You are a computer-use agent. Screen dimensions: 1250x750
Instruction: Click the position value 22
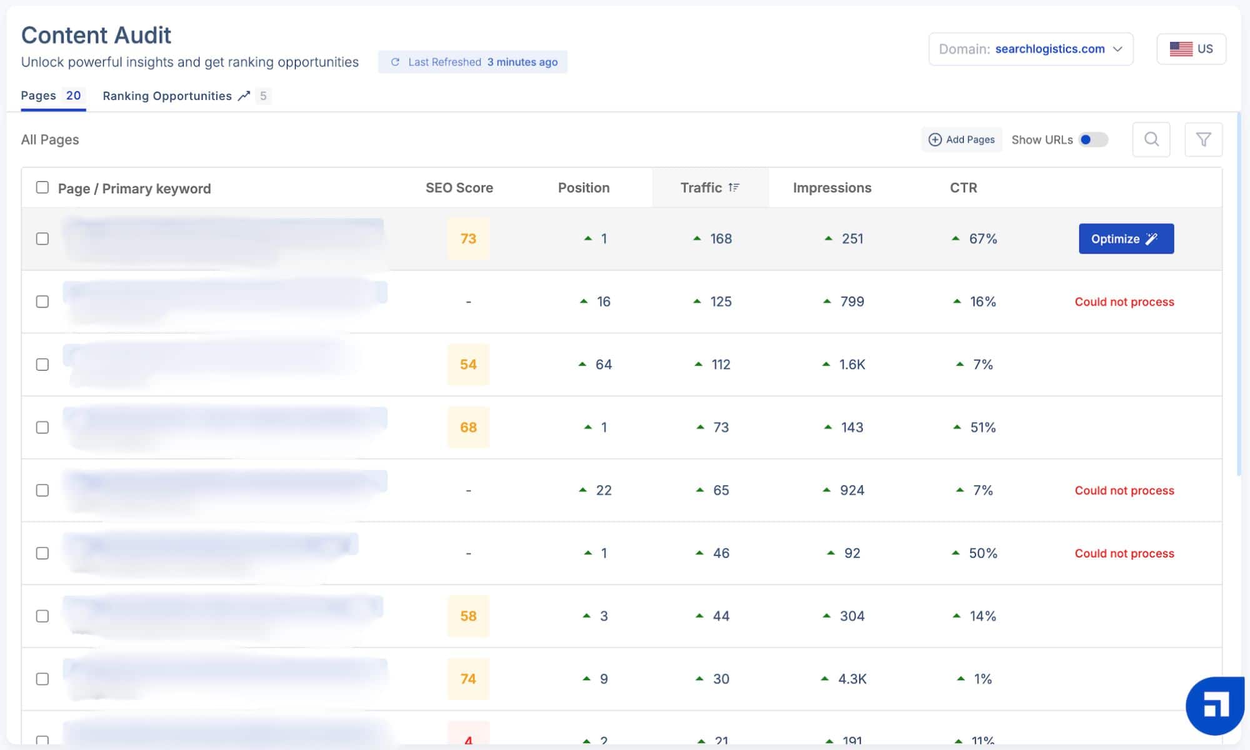[604, 490]
